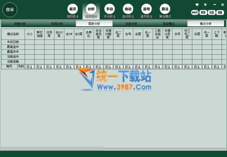Select the 当前连输 row label
This screenshot has width=227, height=157.
pyautogui.click(x=13, y=62)
